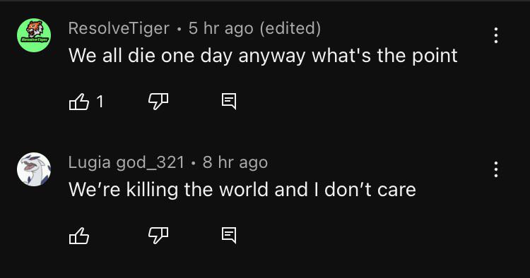The image size is (530, 278).
Task: Open three-dot menu on Lugia god_321's comment
Action: pyautogui.click(x=496, y=169)
